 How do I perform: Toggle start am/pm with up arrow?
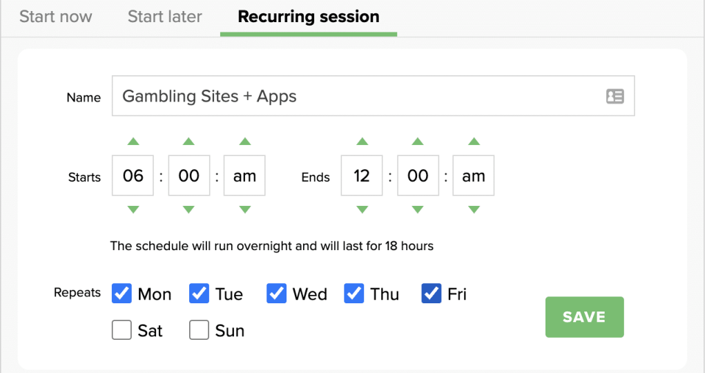pos(244,142)
